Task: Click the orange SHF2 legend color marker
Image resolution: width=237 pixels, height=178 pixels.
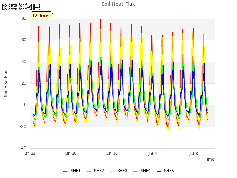Action: pos(89,171)
